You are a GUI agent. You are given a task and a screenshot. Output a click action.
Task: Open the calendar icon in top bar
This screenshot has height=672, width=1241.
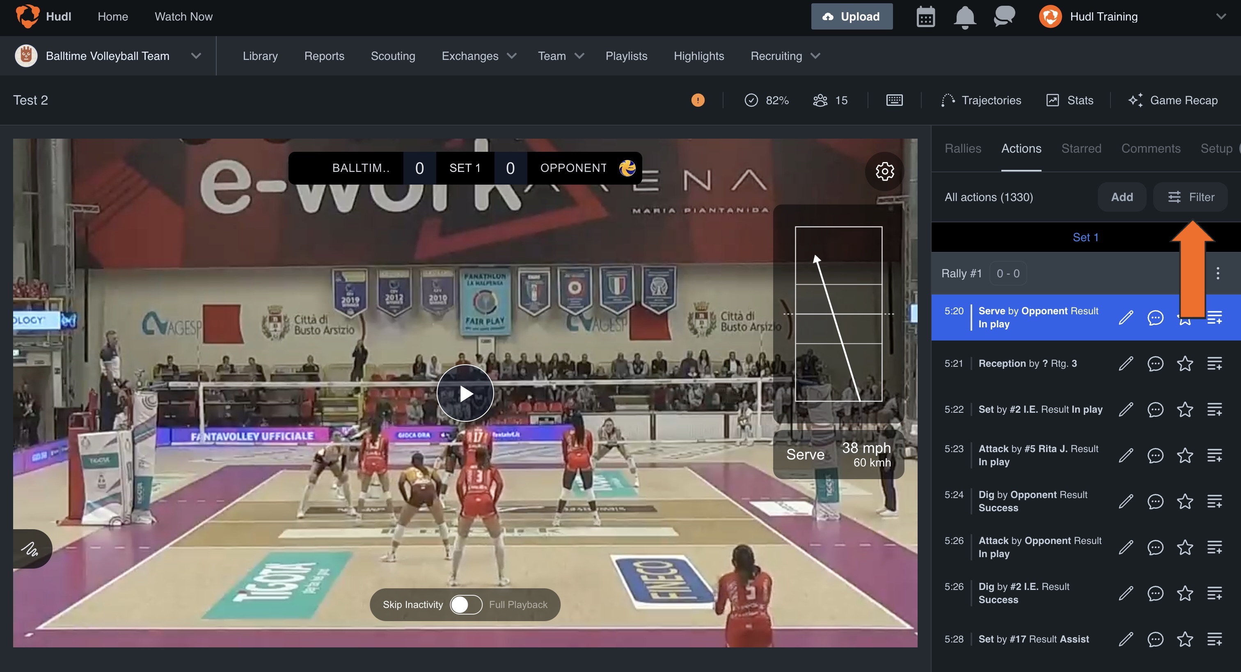pos(925,17)
